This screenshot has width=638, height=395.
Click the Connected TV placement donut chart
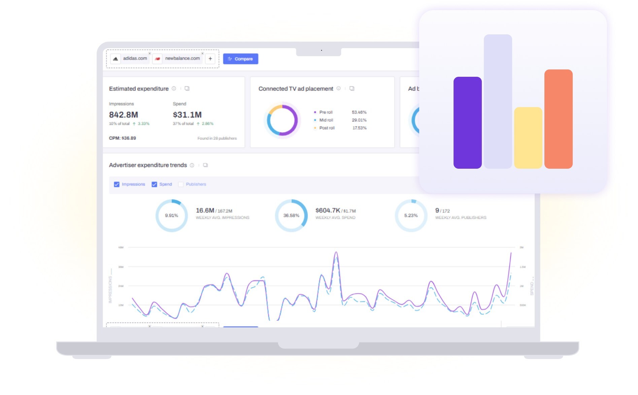282,120
